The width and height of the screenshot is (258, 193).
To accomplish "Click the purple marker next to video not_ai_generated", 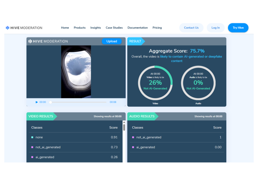I will tap(32, 147).
